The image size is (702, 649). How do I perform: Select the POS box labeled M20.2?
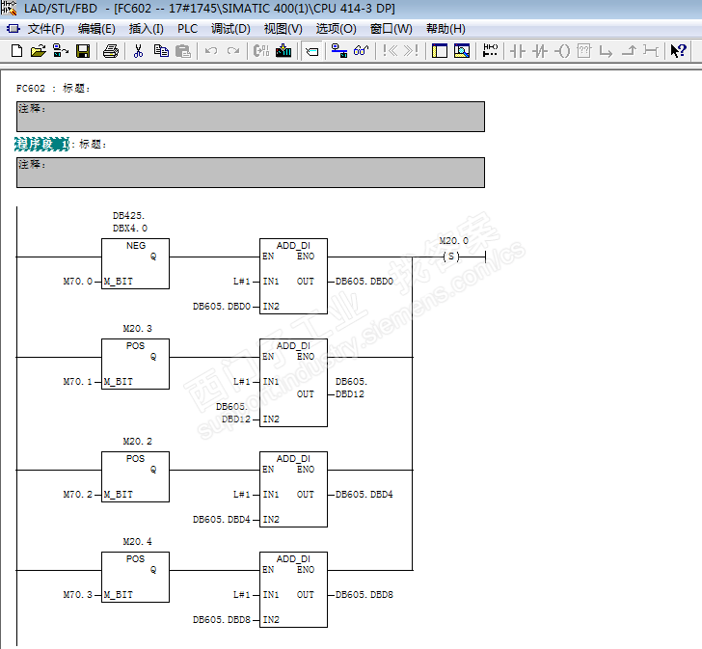(135, 476)
